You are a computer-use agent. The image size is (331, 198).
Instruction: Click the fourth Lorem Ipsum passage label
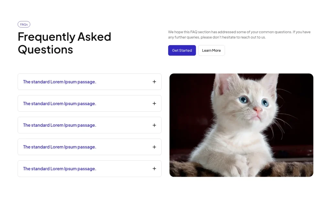59,147
